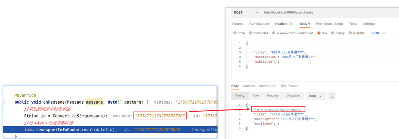Open the response Body tab
The height and width of the screenshot is (139, 399).
[235, 86]
